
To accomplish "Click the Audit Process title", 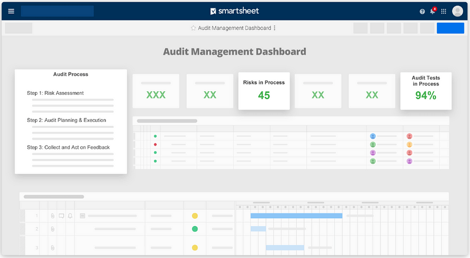I will click(71, 74).
